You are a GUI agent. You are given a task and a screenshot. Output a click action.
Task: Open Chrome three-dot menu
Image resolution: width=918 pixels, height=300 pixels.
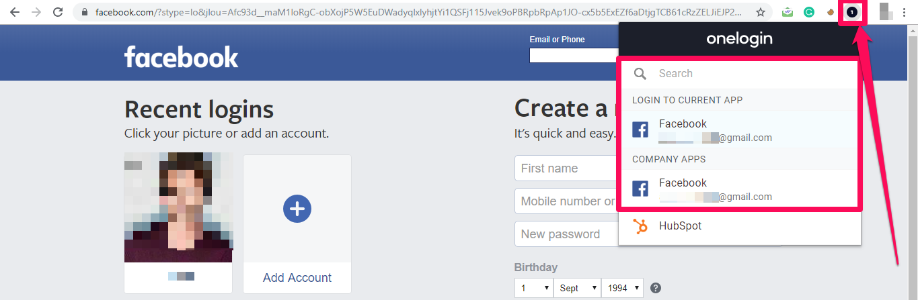pos(904,12)
